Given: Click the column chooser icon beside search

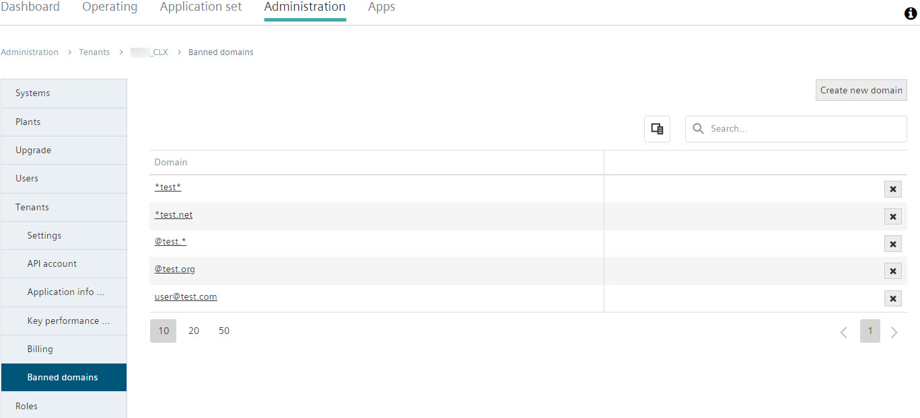Looking at the screenshot, I should (x=657, y=129).
